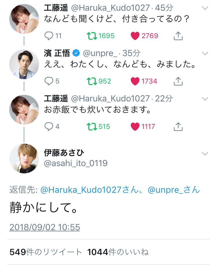Open 伊藤あさひ's profile picture

(24, 158)
